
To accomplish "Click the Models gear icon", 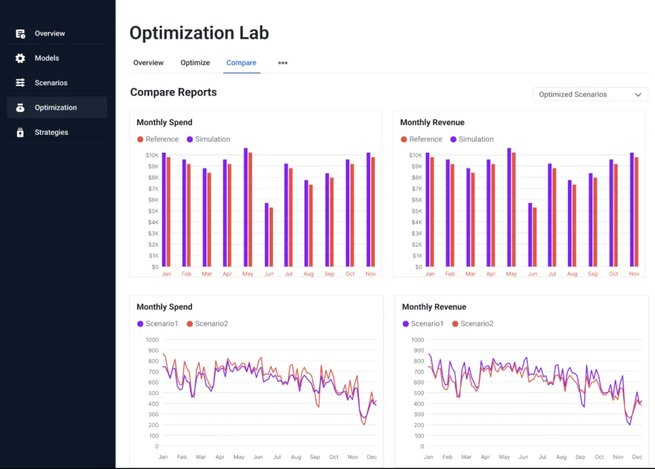I will coord(20,58).
